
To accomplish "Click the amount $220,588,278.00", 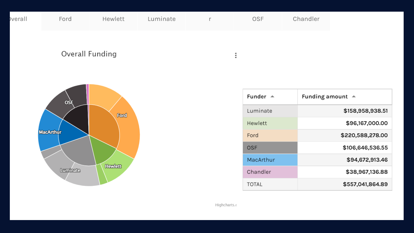I will pos(364,135).
